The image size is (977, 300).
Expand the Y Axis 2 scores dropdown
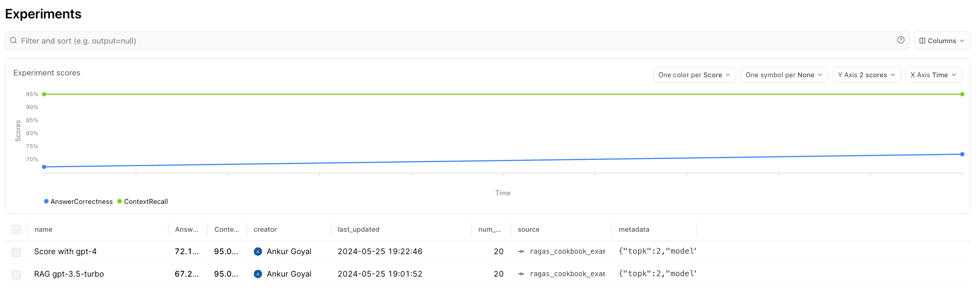tap(866, 75)
